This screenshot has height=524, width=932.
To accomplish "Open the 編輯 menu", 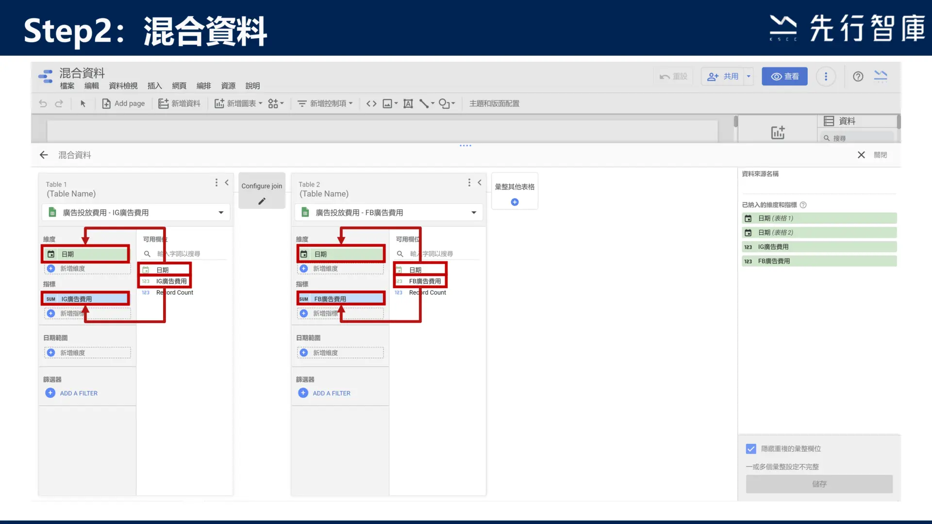I will (91, 86).
